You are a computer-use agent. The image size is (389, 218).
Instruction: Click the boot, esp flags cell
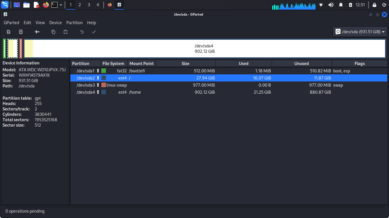(341, 71)
